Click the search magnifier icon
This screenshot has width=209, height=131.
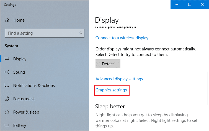[80, 33]
